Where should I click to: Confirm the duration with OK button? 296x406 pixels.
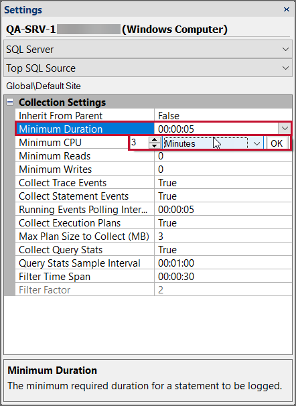(277, 143)
